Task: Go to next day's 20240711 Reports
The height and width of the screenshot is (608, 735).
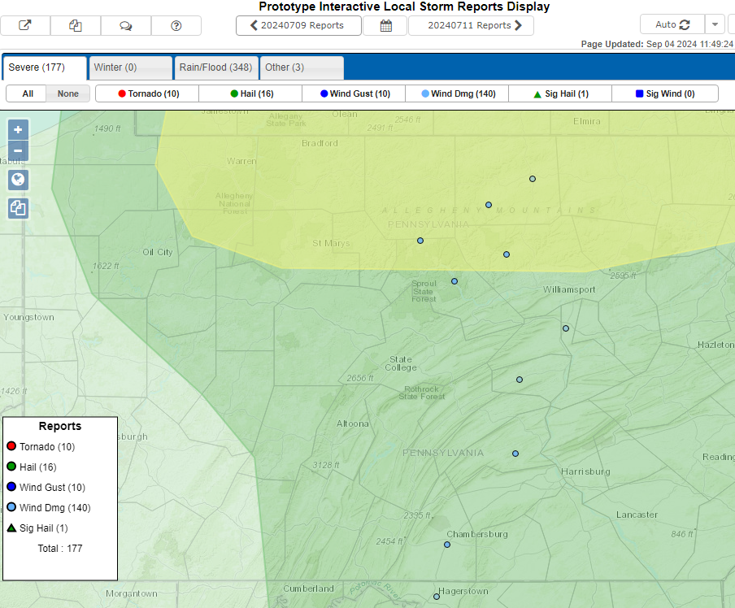Action: (x=471, y=25)
